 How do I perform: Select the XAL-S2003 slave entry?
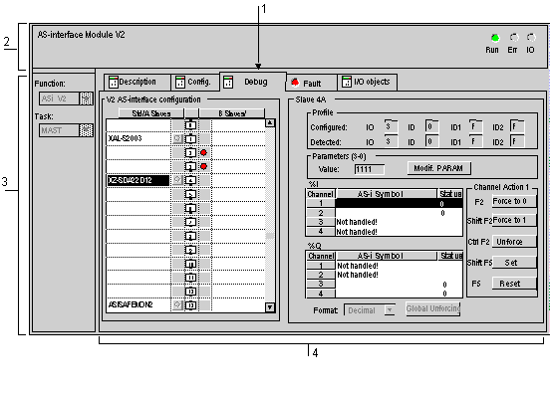click(x=138, y=138)
